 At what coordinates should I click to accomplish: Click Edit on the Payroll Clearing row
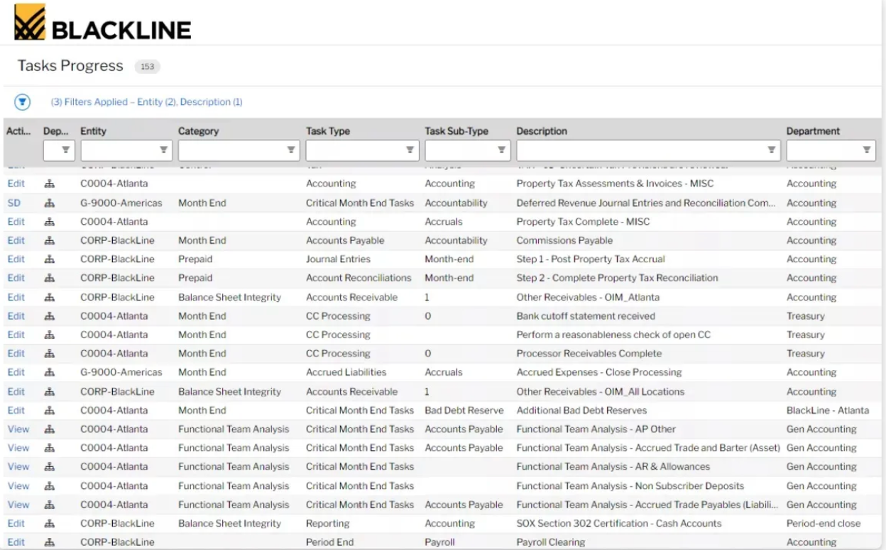16,542
